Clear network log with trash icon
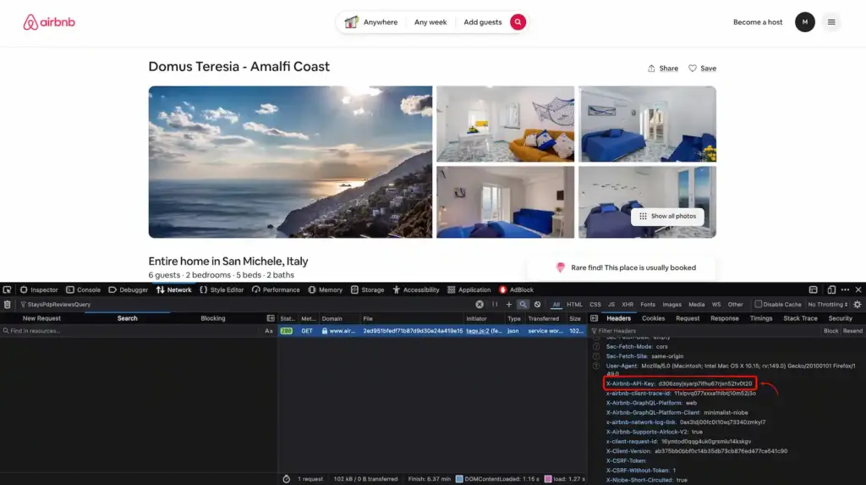Screen dimensions: 866x485 pos(7,304)
